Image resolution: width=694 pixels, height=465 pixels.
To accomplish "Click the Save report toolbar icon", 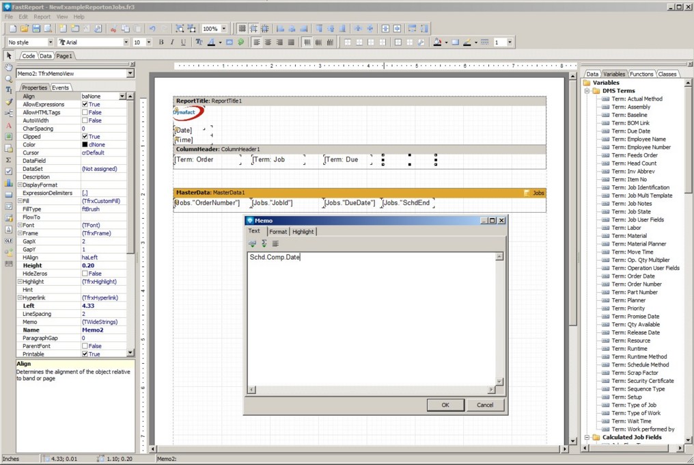I will pyautogui.click(x=36, y=29).
